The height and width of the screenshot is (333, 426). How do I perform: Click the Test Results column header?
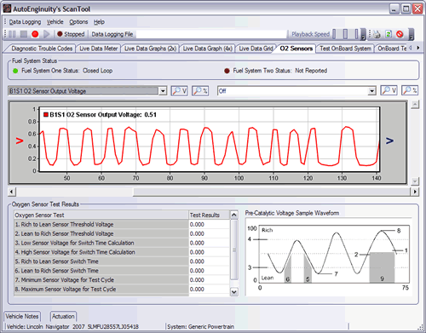(x=209, y=215)
